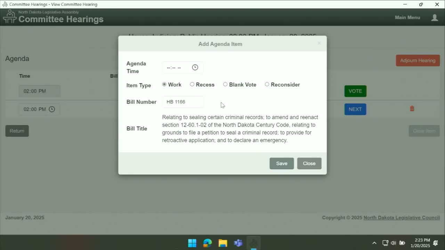Select the Blank Vote item type

[x=225, y=84]
